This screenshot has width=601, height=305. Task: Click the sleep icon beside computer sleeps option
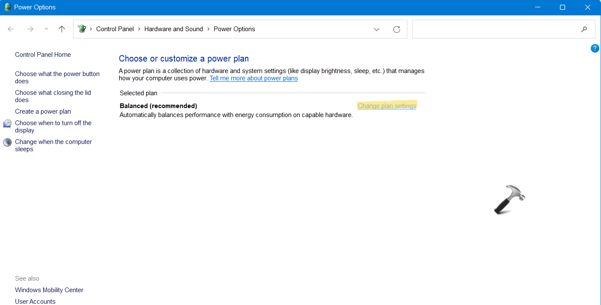[7, 142]
